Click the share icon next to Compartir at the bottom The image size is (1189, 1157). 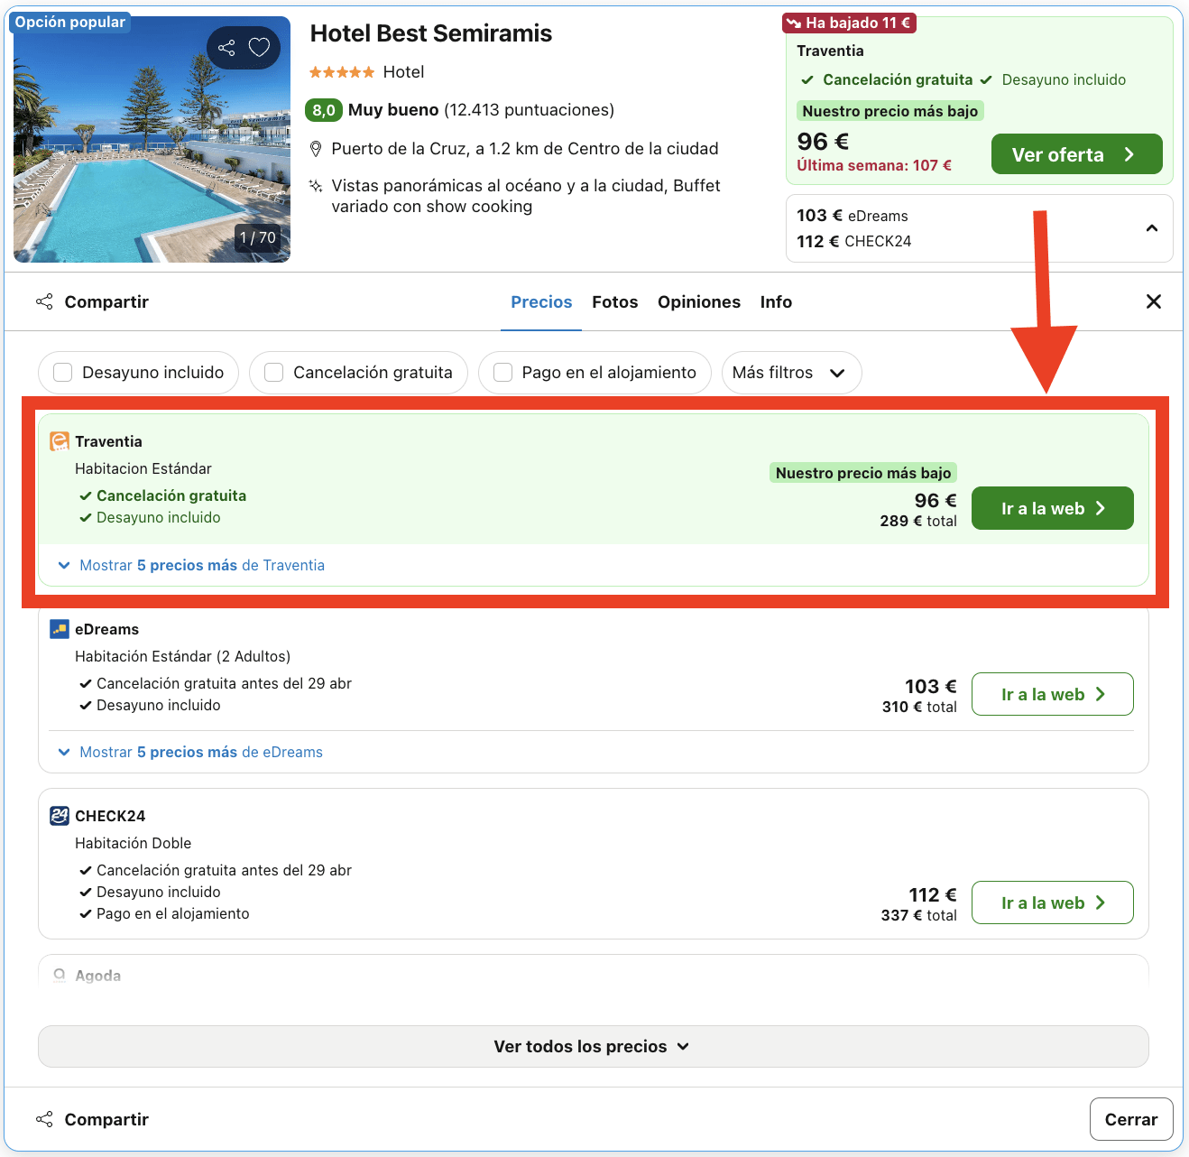pyautogui.click(x=44, y=1118)
